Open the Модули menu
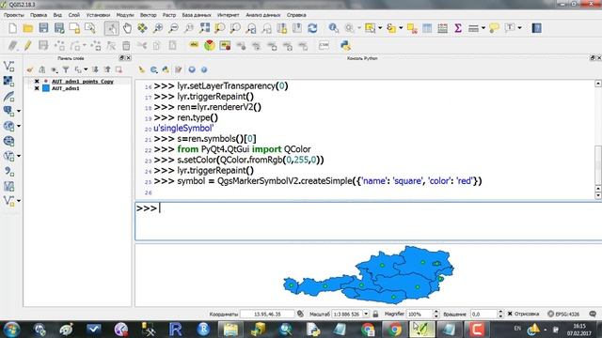The width and height of the screenshot is (602, 338). point(125,15)
